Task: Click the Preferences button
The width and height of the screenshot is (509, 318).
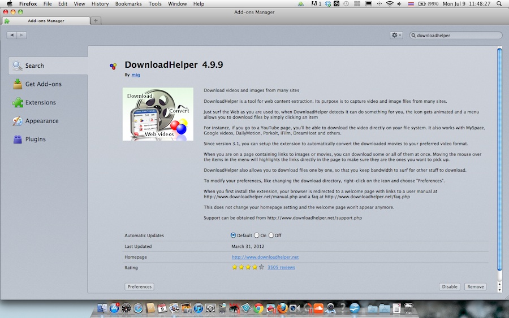Action: click(140, 286)
